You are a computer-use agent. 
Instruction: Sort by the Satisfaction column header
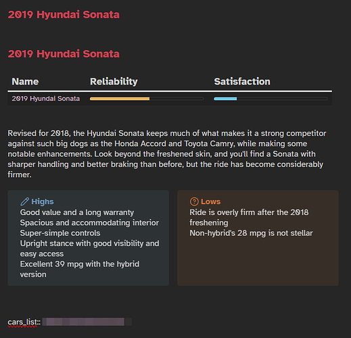[x=242, y=81]
